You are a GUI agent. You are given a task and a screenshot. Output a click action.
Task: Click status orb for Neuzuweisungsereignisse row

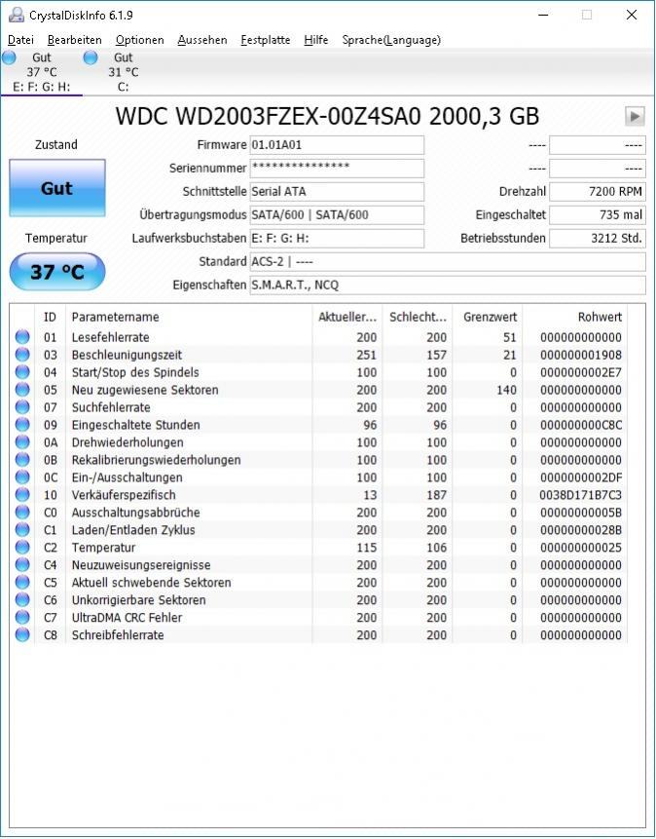click(22, 565)
